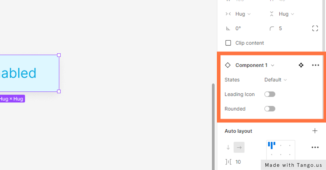Click independent corners icon
Viewport: 326px width, 170px height.
[x=315, y=28]
